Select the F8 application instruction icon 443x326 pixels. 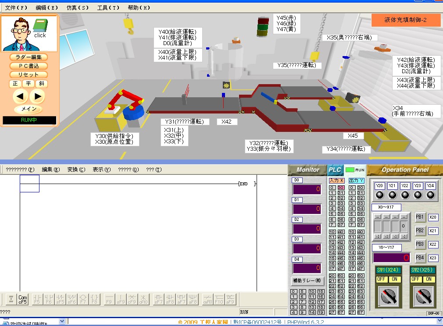[x=94, y=299]
